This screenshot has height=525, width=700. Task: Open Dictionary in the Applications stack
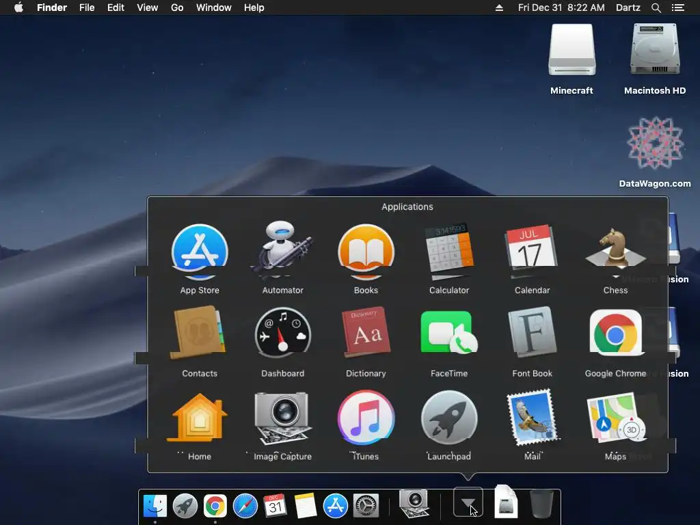pos(366,332)
